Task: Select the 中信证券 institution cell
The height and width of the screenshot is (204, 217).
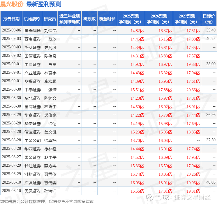Action: tap(33, 64)
